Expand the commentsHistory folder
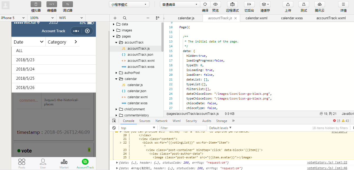Screen dimensions: 354x170 pos(116,115)
